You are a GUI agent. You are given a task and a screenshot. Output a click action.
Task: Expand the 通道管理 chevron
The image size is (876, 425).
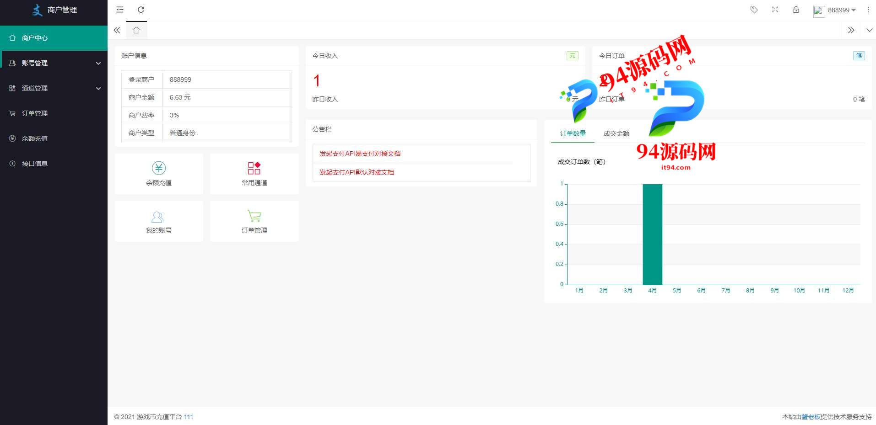click(98, 89)
